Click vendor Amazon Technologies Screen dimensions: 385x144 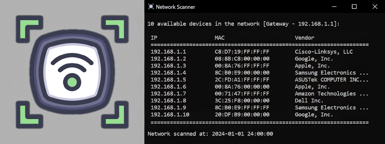tap(332, 94)
